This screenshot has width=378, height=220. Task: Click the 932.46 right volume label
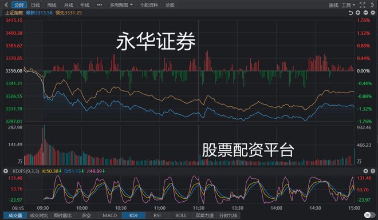point(364,127)
